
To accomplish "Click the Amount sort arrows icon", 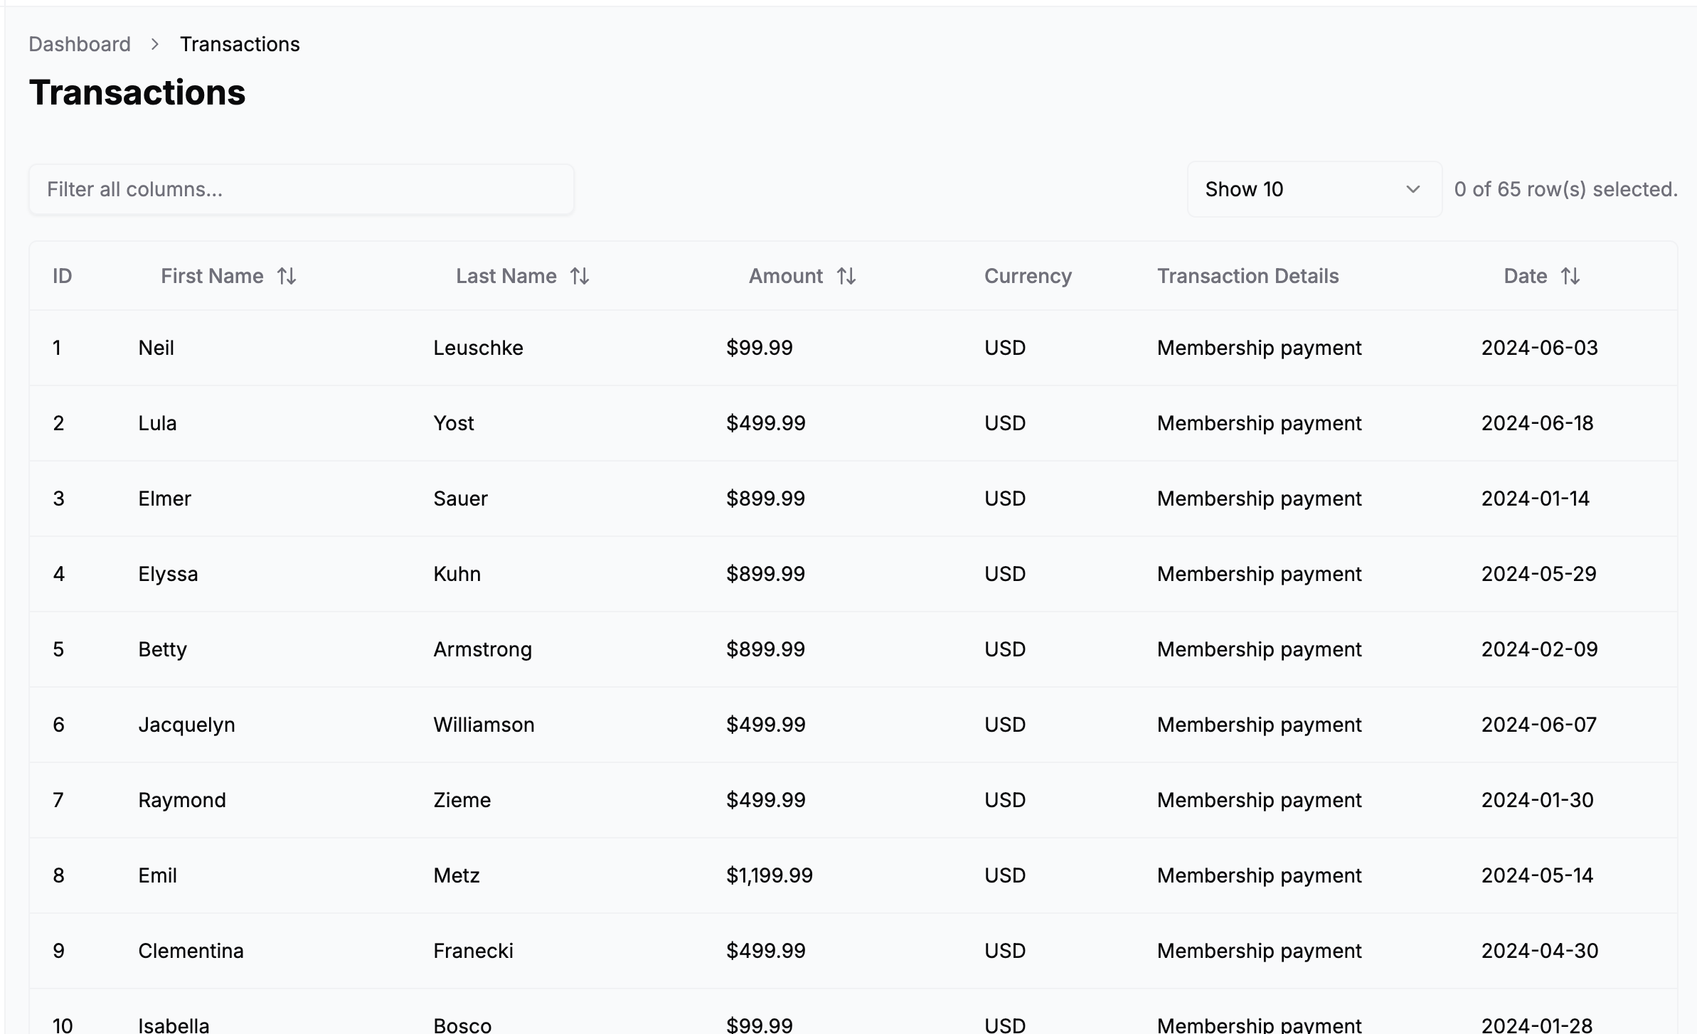I will 846,276.
